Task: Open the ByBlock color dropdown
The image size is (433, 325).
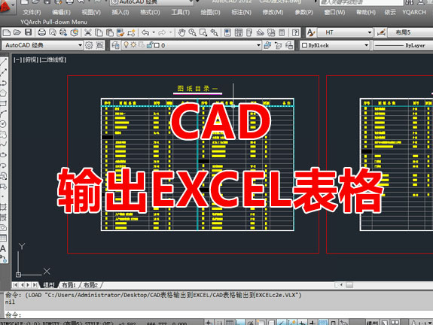Action: tap(367, 45)
